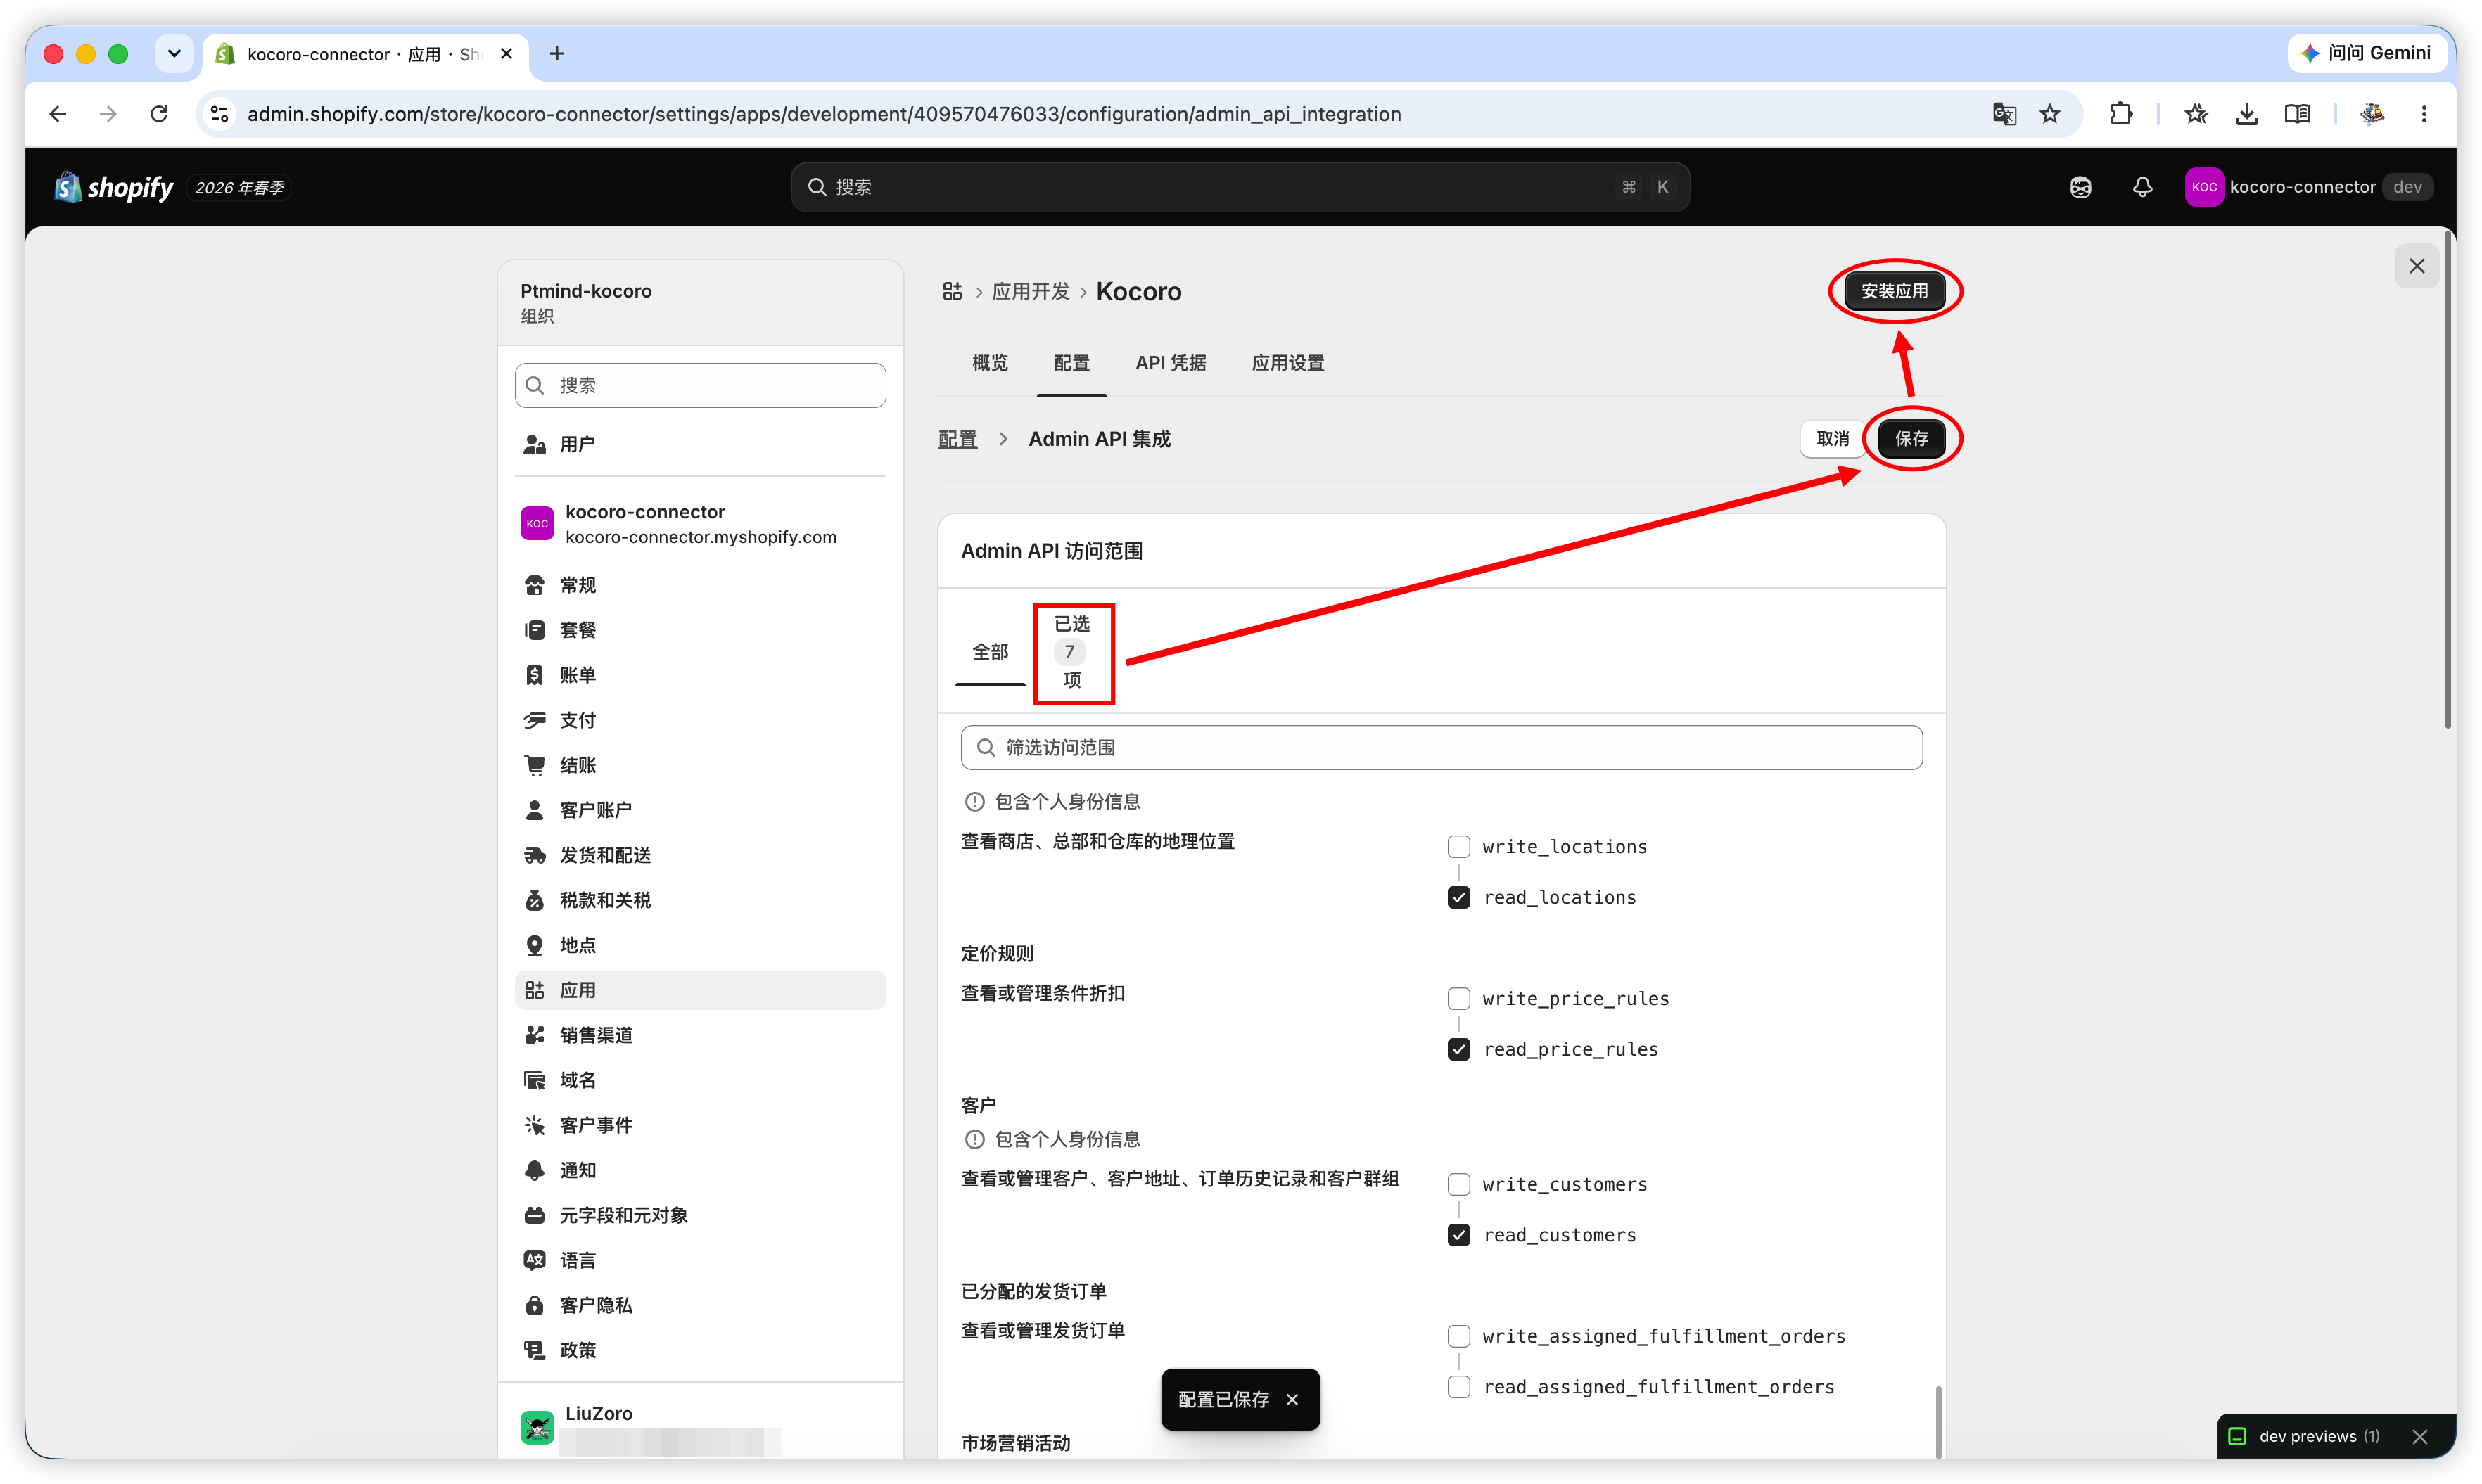Focus the filter access scopes field
This screenshot has width=2482, height=1484.
[1441, 748]
